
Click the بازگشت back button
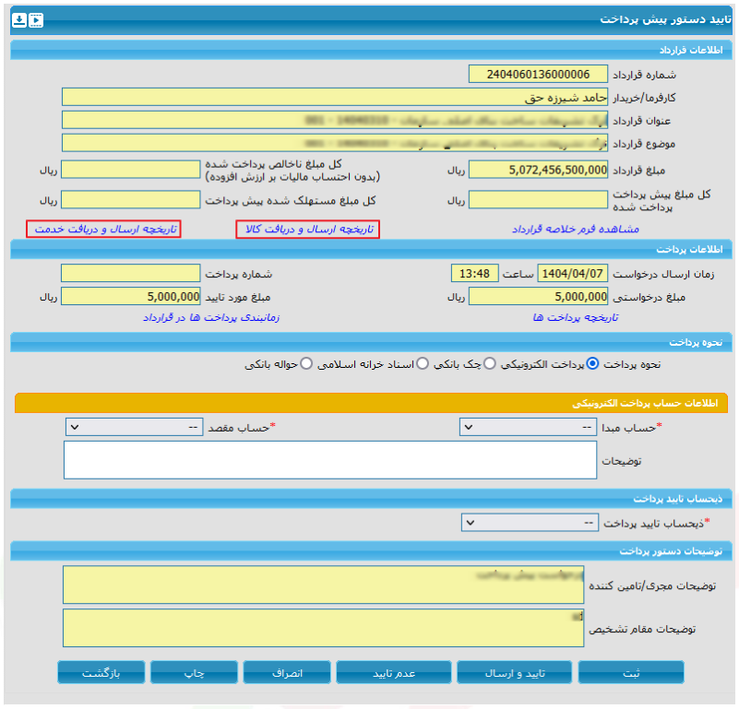tap(101, 672)
